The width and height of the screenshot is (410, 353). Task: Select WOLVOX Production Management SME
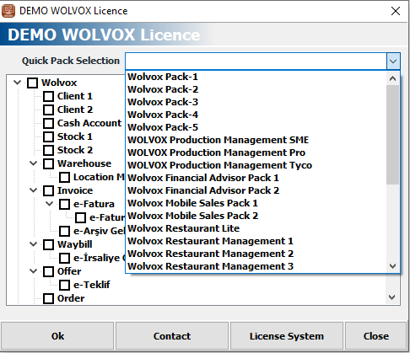click(x=256, y=140)
